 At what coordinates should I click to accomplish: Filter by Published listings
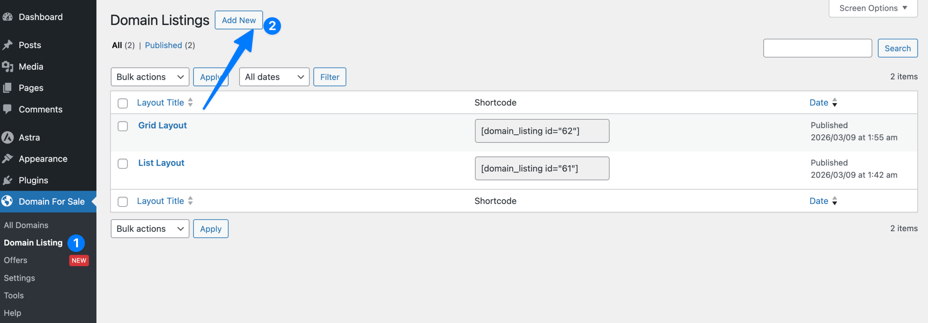click(163, 45)
